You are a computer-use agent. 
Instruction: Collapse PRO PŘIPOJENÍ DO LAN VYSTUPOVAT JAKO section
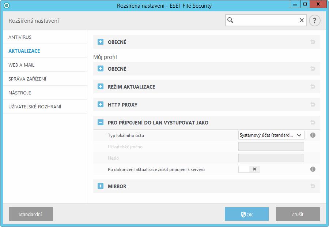[101, 122]
